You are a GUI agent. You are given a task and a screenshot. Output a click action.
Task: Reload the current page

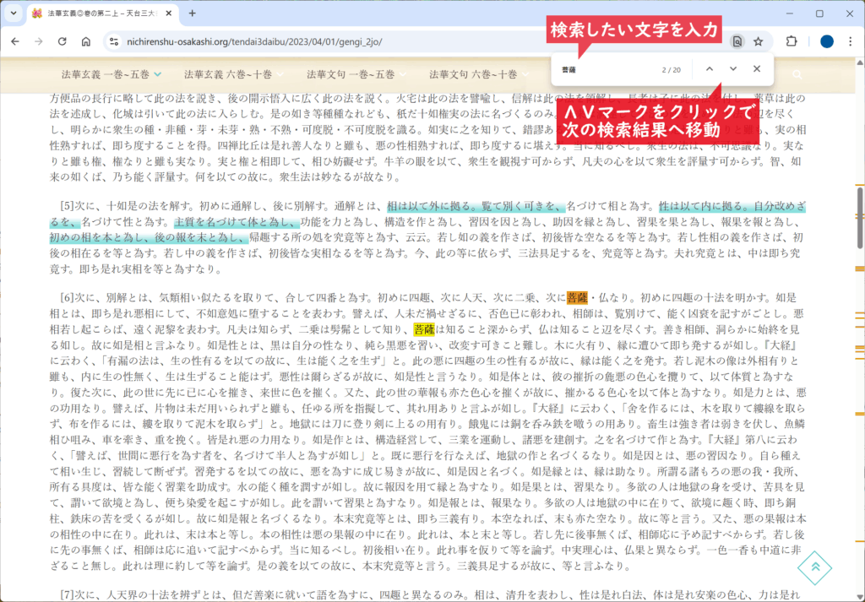pos(62,41)
